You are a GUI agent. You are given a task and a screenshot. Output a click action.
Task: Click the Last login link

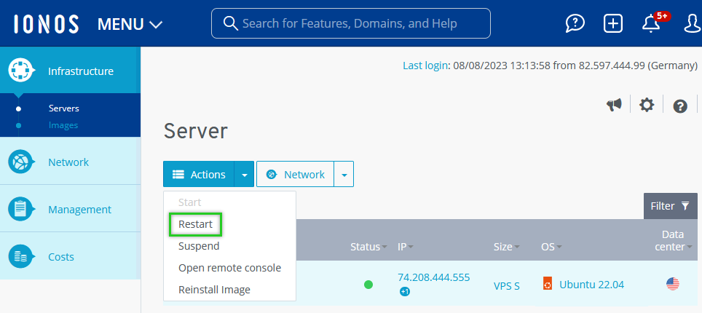tap(425, 66)
